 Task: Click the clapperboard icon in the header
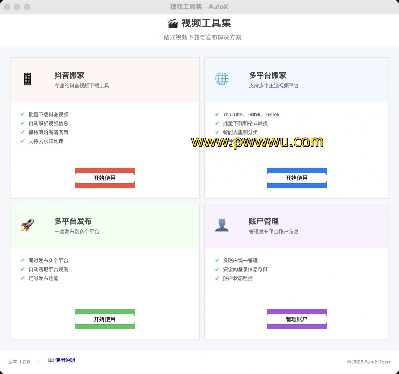tap(173, 23)
